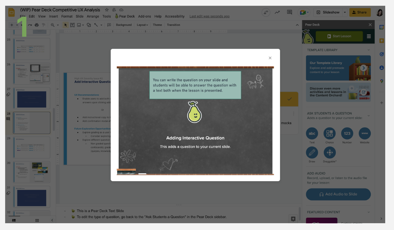Select the line tool
Screen dimensions: 394x230
pyautogui.click(x=96, y=25)
